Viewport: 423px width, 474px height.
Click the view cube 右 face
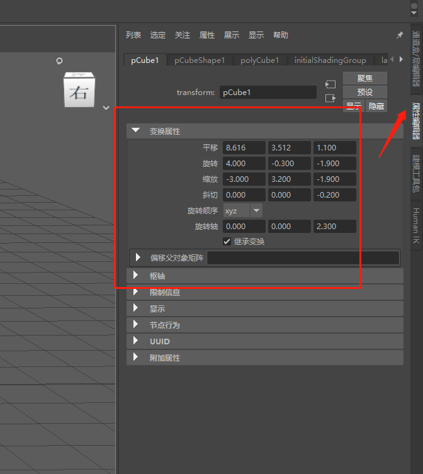(79, 92)
